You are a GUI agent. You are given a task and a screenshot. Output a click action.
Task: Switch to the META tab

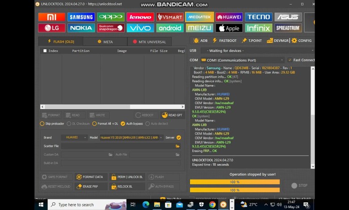tap(105, 42)
